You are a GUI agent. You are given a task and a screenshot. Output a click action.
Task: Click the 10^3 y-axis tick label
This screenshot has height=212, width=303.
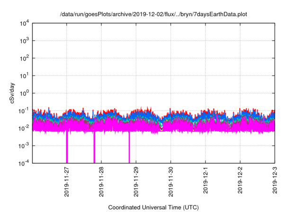tap(25, 41)
